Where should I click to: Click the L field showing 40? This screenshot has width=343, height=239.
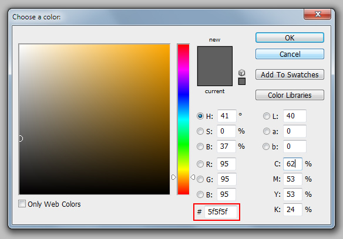tap(295, 115)
